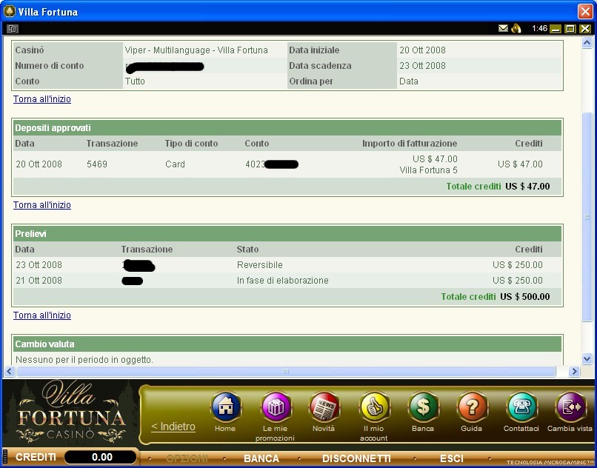Minimize the casino view in the black bar

(556, 29)
